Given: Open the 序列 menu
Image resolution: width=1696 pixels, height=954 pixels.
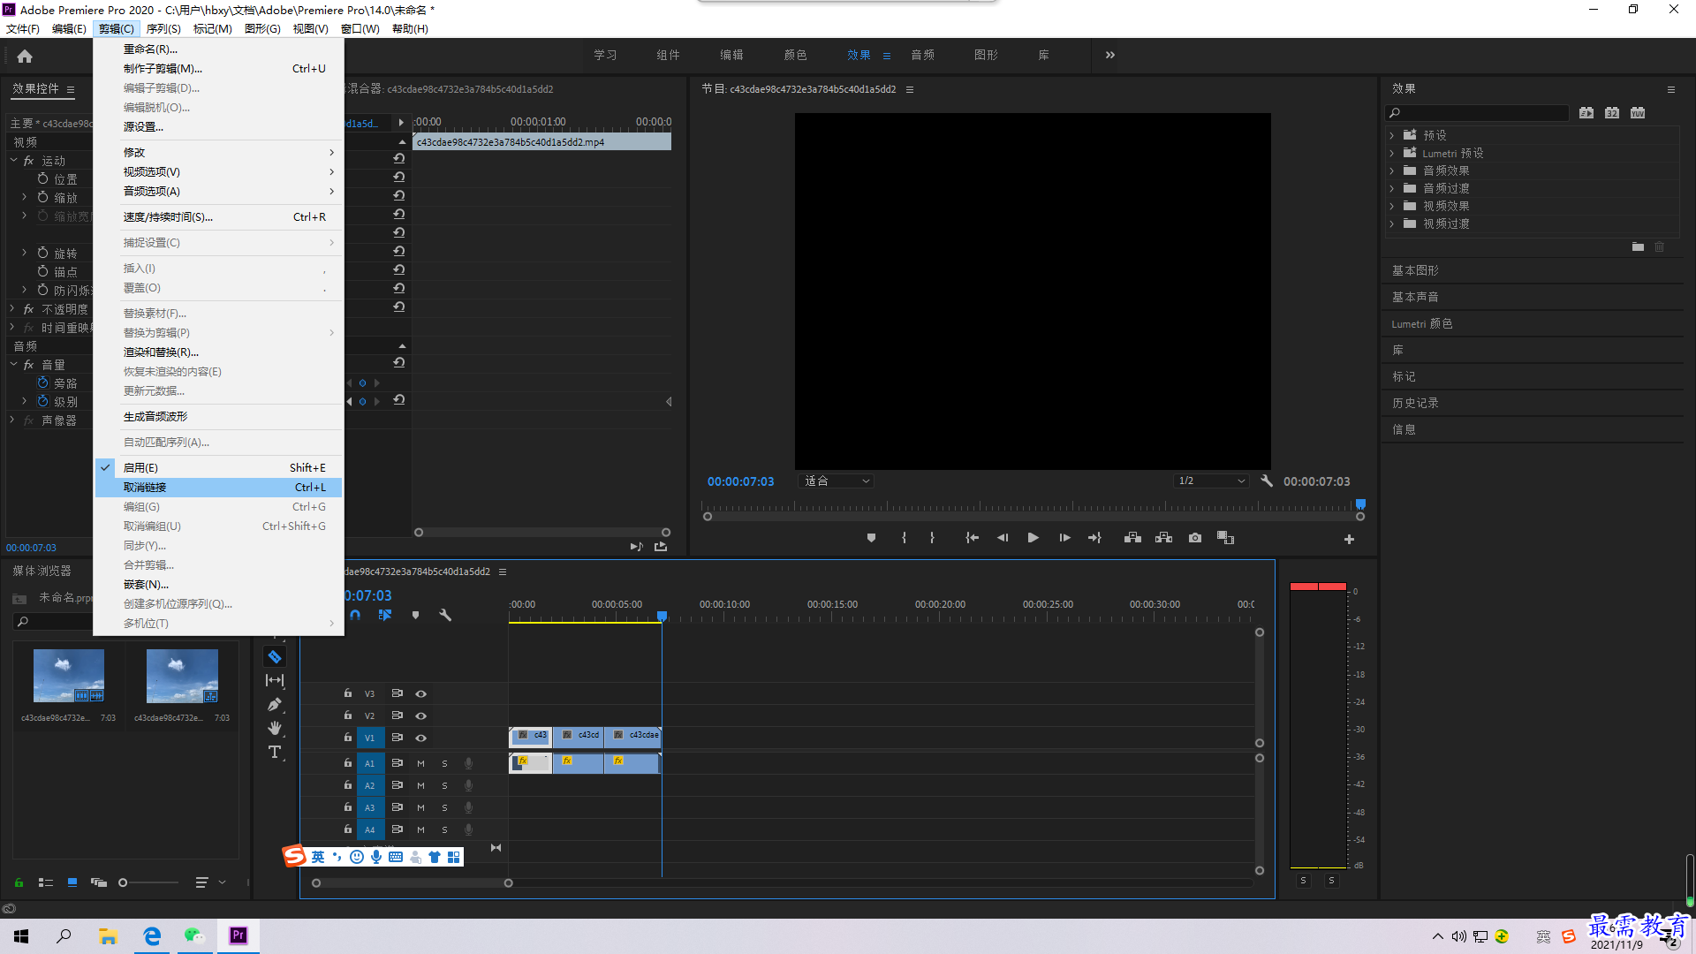Looking at the screenshot, I should [x=163, y=28].
